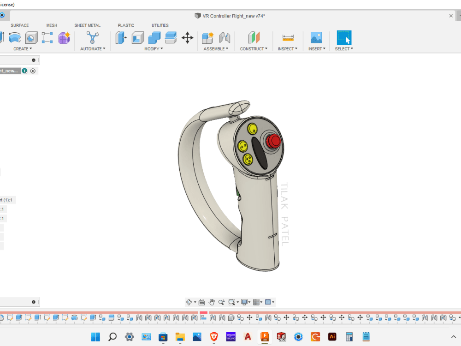
Task: Click the teal T badge beside root component
Action: point(25,71)
